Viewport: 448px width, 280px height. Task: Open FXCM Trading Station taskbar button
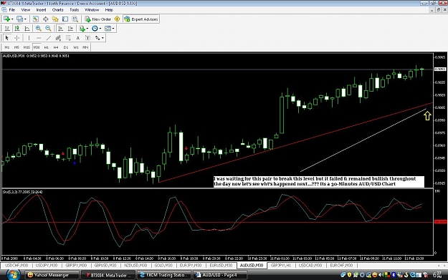[163, 275]
